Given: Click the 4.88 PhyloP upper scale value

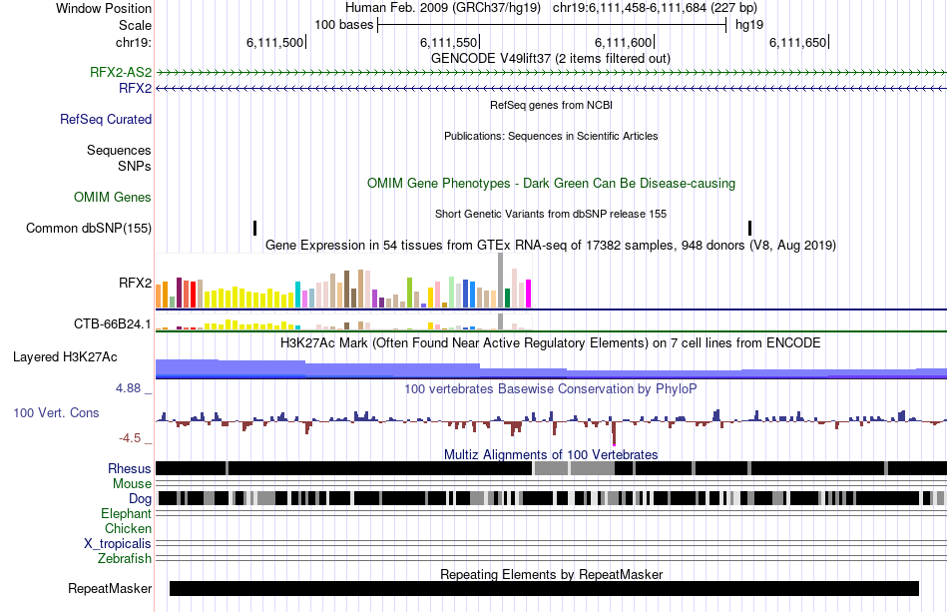Looking at the screenshot, I should click(128, 388).
